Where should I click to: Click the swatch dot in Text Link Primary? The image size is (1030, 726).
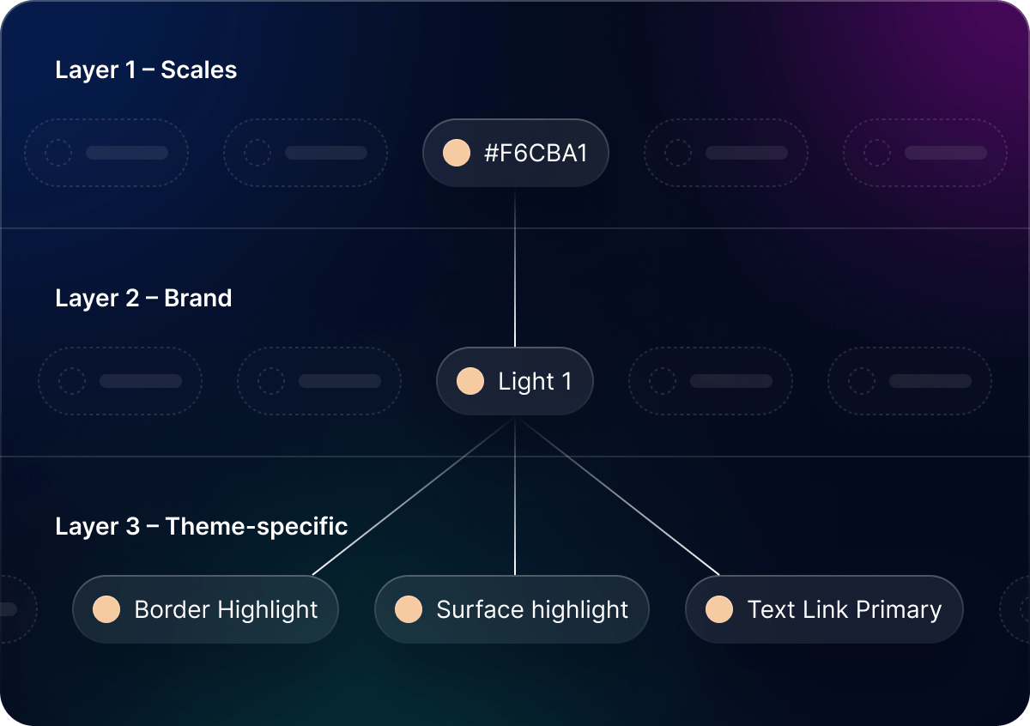719,610
